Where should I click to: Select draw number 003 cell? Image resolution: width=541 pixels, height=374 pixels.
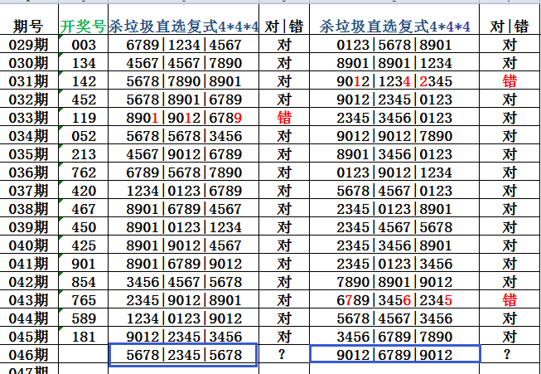click(x=83, y=45)
